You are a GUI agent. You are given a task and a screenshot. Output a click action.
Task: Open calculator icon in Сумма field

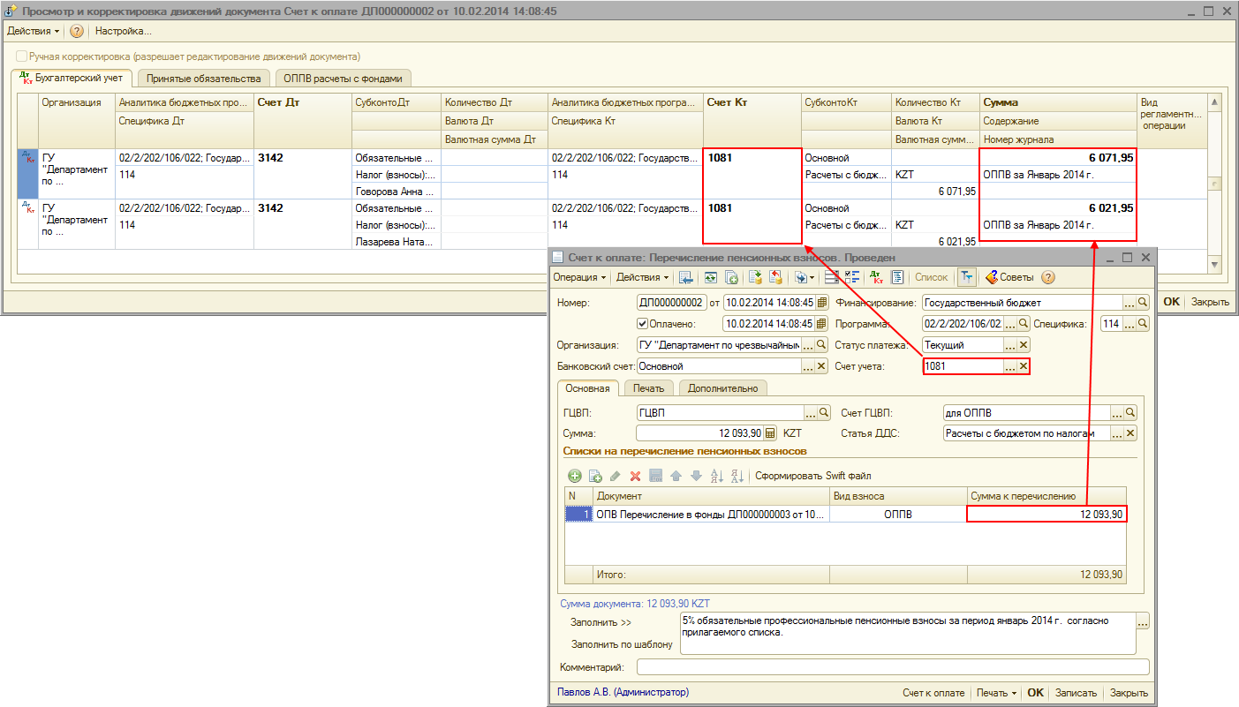(770, 433)
